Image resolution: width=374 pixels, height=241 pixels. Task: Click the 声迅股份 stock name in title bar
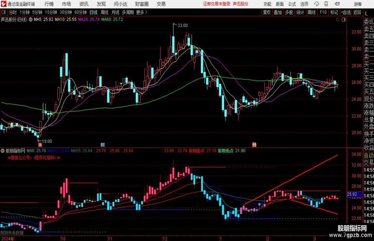(241, 4)
